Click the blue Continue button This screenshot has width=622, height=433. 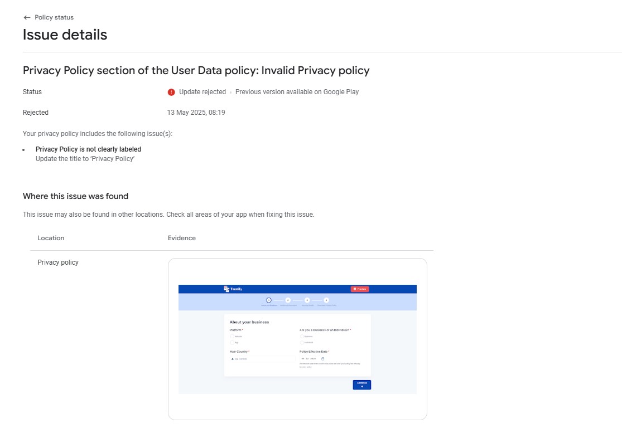pos(362,385)
